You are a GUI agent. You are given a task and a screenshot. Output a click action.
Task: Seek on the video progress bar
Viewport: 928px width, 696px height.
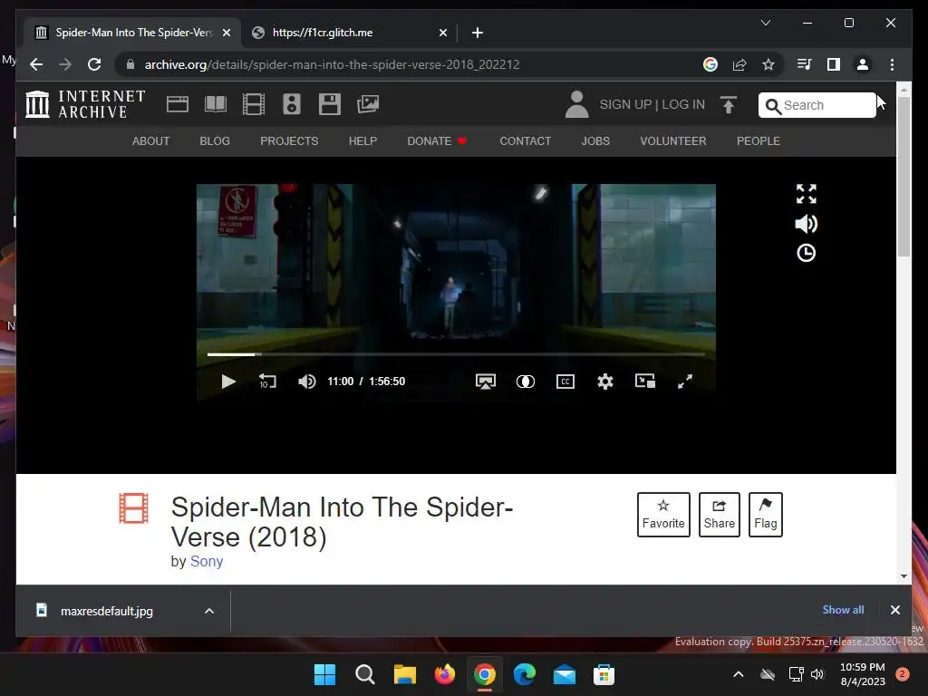456,354
